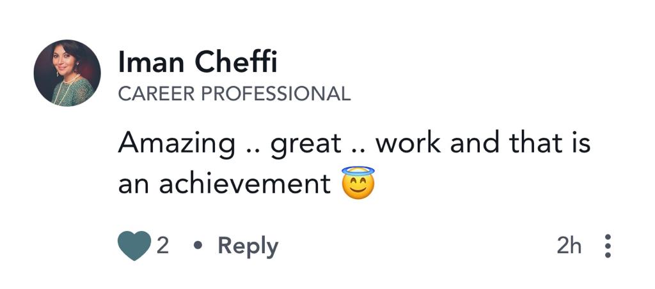Click the smiling halo emoji
The height and width of the screenshot is (289, 655).
pos(358,183)
